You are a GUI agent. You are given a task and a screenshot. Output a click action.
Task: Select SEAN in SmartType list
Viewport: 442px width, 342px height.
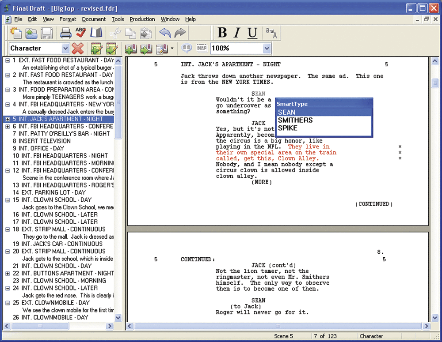(324, 113)
